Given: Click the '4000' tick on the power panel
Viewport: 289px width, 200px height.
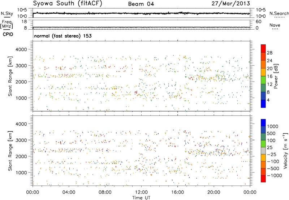Looking at the screenshot, I should coord(21,49).
